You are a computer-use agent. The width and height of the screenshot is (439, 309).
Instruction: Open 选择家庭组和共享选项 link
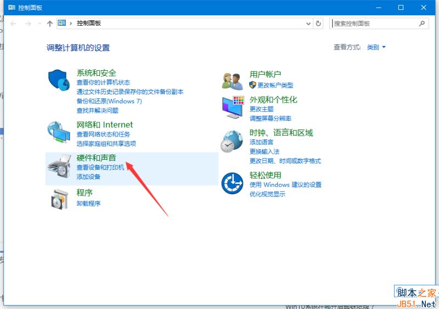click(x=106, y=143)
